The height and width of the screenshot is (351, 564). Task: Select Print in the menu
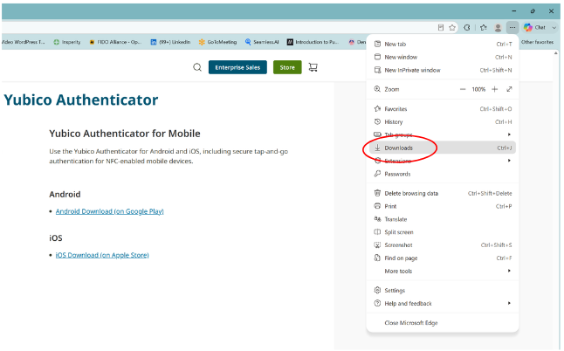443,206
